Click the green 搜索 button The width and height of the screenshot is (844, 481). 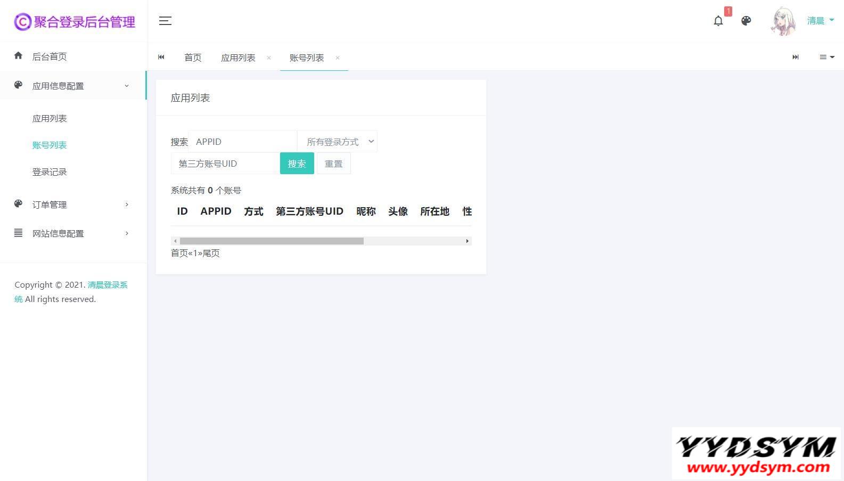(297, 164)
